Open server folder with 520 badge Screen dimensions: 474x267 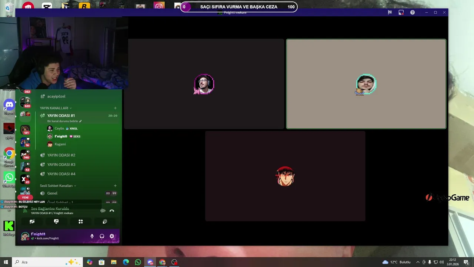25,102
